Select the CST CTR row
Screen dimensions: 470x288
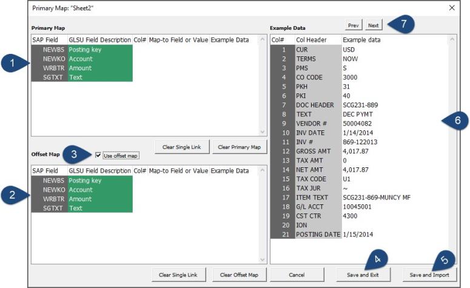pyautogui.click(x=359, y=216)
